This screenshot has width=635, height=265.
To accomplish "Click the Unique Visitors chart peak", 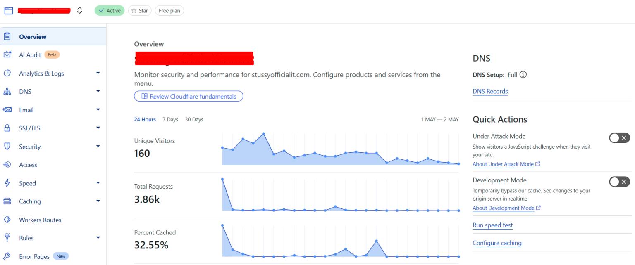I will 263,134.
